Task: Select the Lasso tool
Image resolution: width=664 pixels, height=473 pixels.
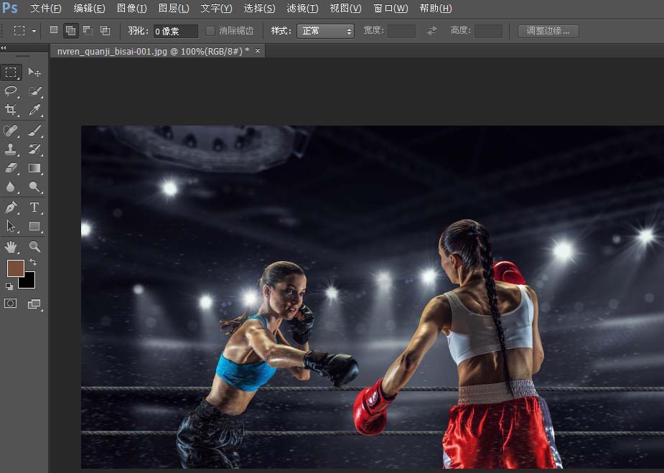Action: pos(11,91)
